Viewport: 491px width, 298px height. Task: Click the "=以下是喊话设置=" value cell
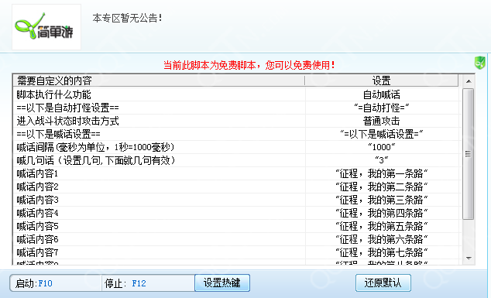[381, 134]
